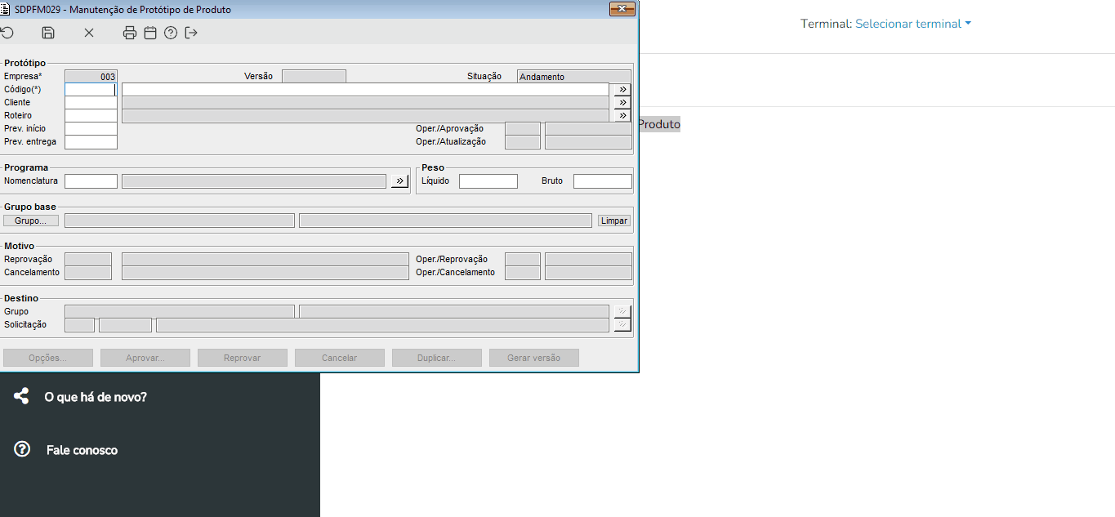Image resolution: width=1115 pixels, height=517 pixels.
Task: Print using the printer icon
Action: point(130,33)
